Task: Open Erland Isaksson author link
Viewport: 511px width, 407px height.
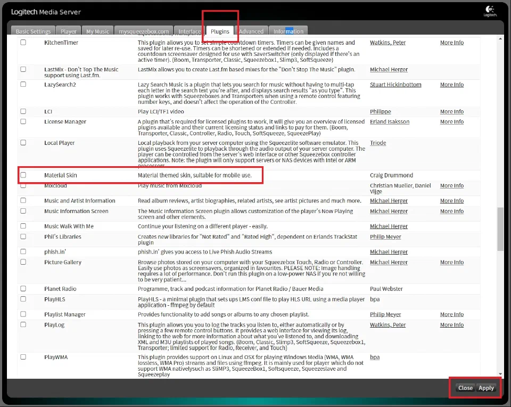Action: pyautogui.click(x=390, y=121)
